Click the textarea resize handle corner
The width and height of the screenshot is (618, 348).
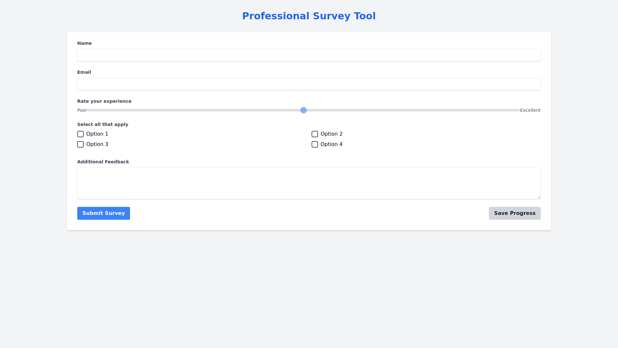tap(539, 197)
